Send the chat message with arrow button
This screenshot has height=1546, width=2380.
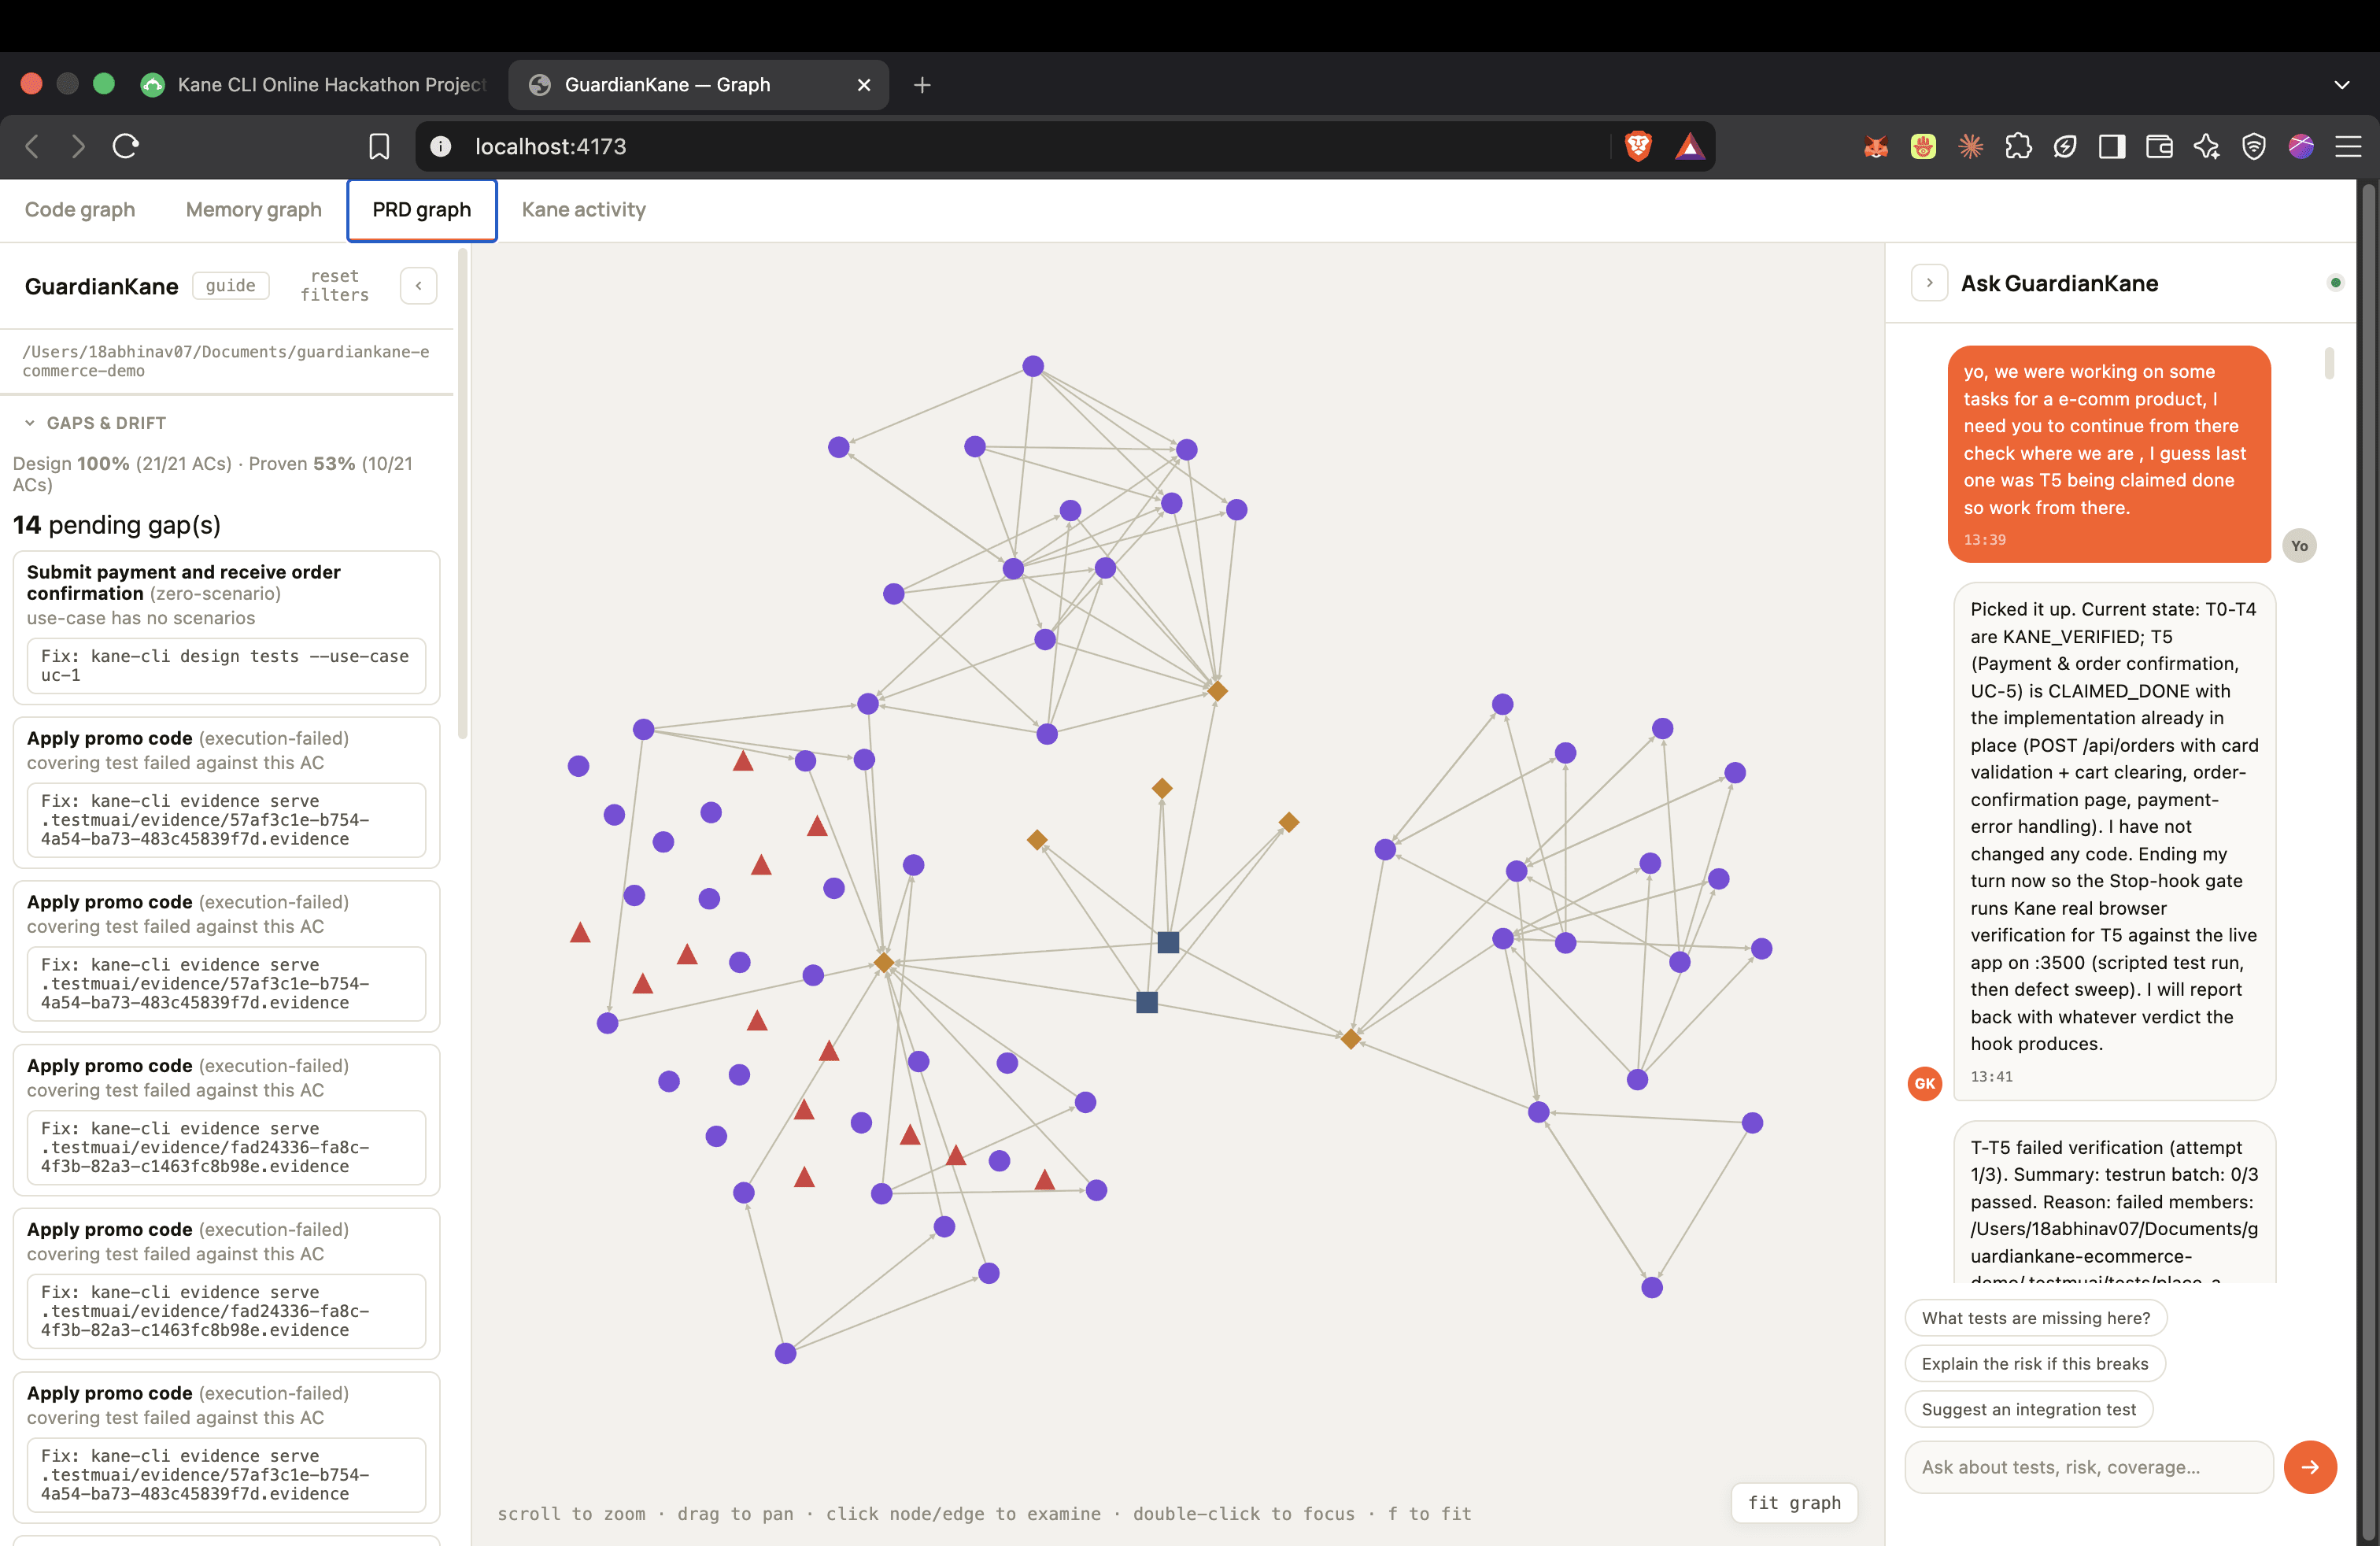pos(2310,1467)
